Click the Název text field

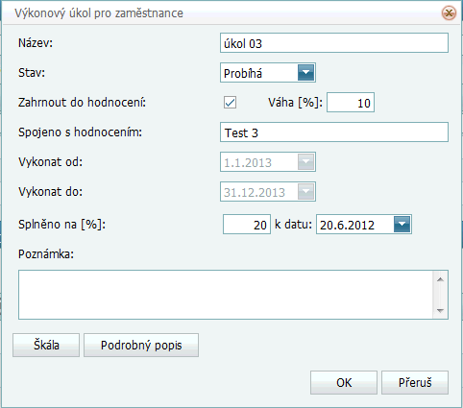[x=334, y=43]
